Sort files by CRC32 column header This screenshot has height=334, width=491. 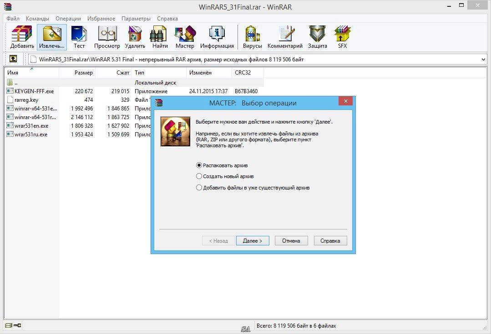[x=248, y=73]
